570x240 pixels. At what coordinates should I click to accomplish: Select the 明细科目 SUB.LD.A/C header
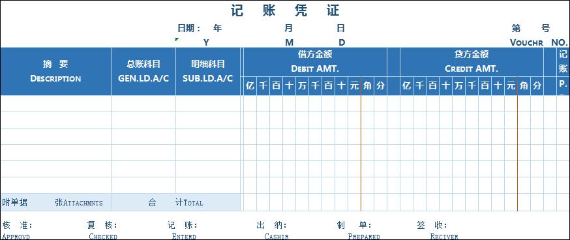coord(208,71)
